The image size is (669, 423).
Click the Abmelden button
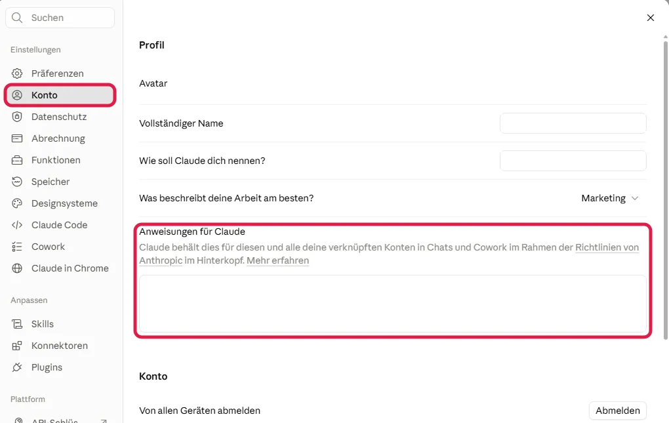point(617,411)
